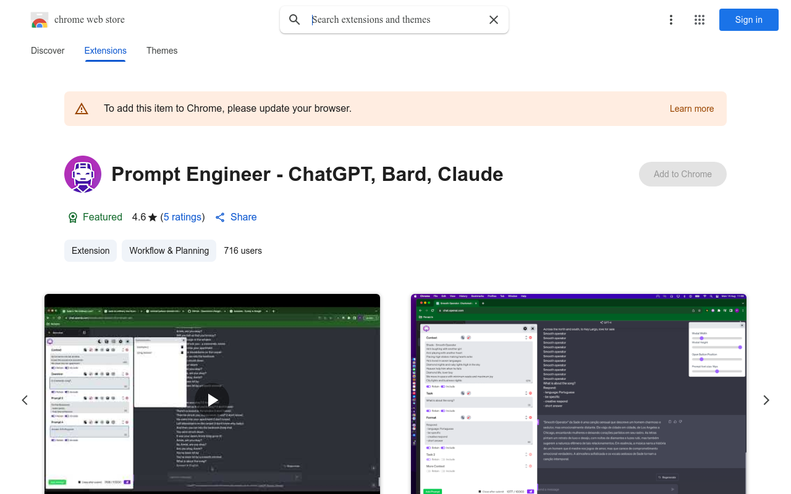
Task: Clear the search field with X icon
Action: pos(494,20)
